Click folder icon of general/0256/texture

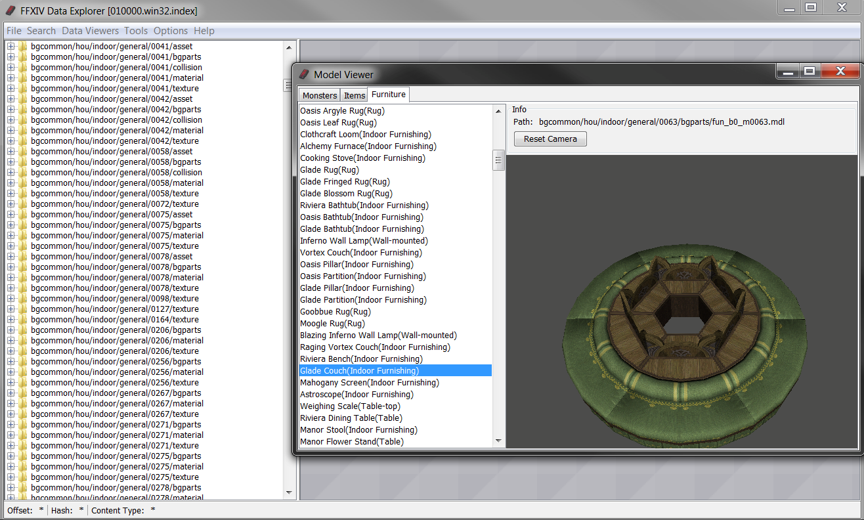(23, 383)
